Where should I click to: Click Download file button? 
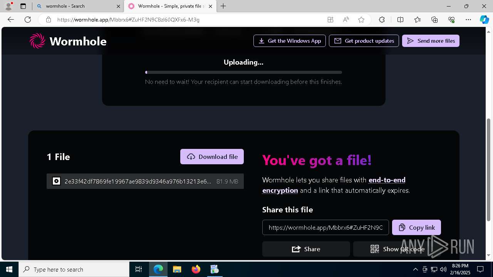(x=212, y=157)
